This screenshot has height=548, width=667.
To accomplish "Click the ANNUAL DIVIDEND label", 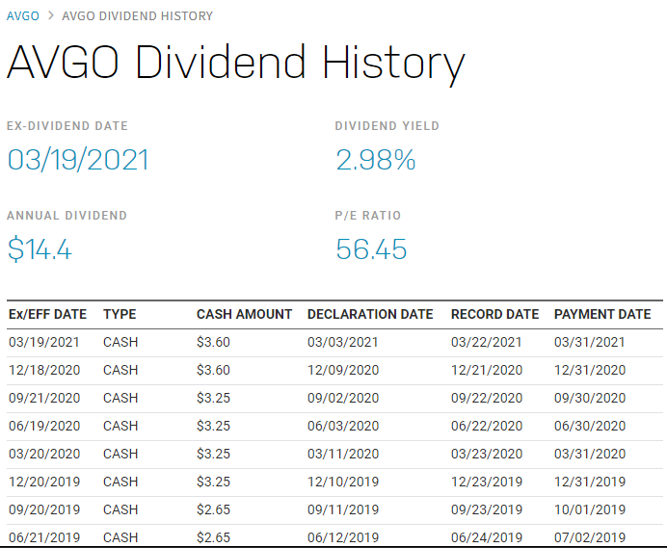I will tap(67, 215).
